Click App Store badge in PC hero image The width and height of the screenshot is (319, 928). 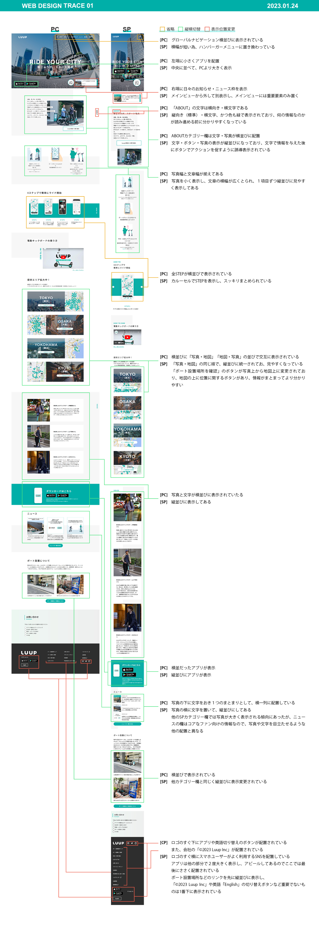click(20, 84)
